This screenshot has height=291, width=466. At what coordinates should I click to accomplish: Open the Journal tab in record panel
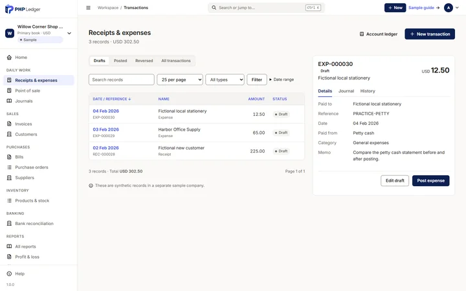point(346,91)
